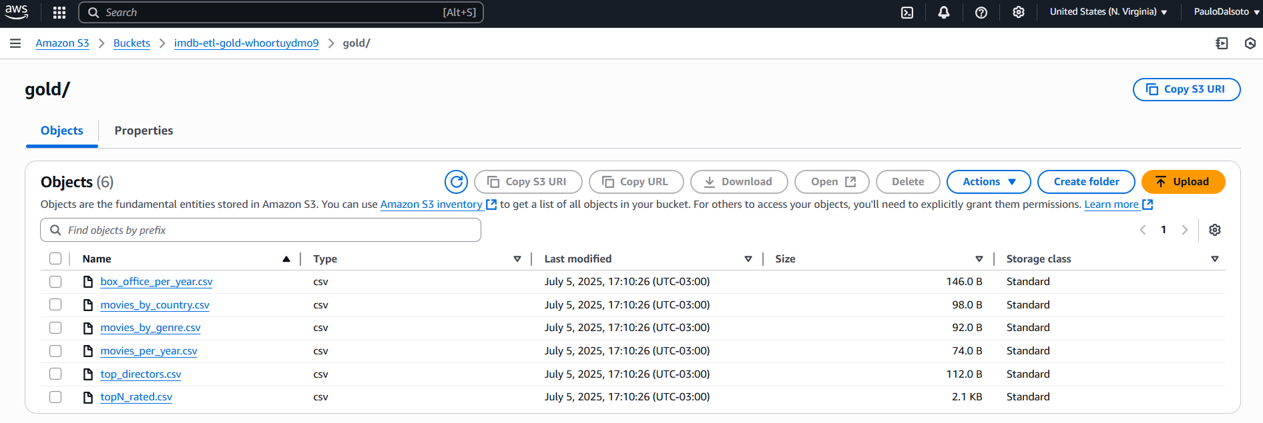Click the hexagon icon at far right
Viewport: 1263px width, 423px height.
click(x=1250, y=43)
